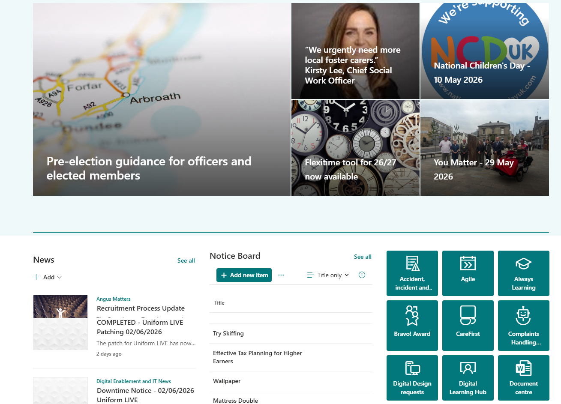The height and width of the screenshot is (404, 561).
Task: Open Digital Learning Hub icon tile
Action: point(468,378)
